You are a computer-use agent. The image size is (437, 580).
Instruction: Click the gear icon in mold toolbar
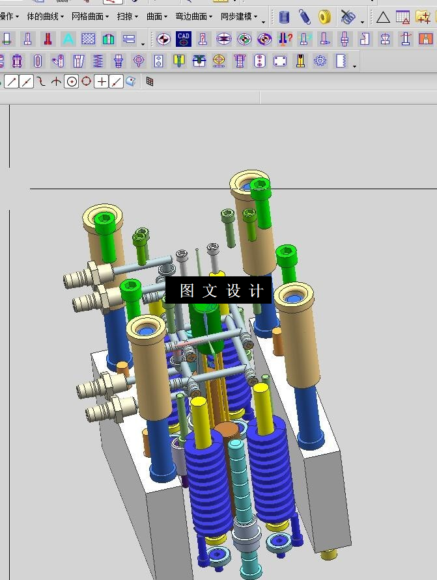point(320,60)
